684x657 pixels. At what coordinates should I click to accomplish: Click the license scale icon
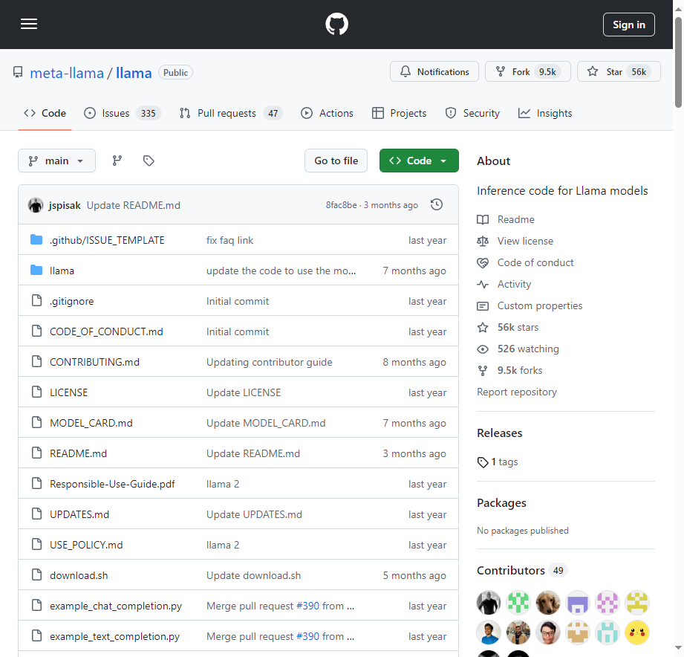point(483,241)
